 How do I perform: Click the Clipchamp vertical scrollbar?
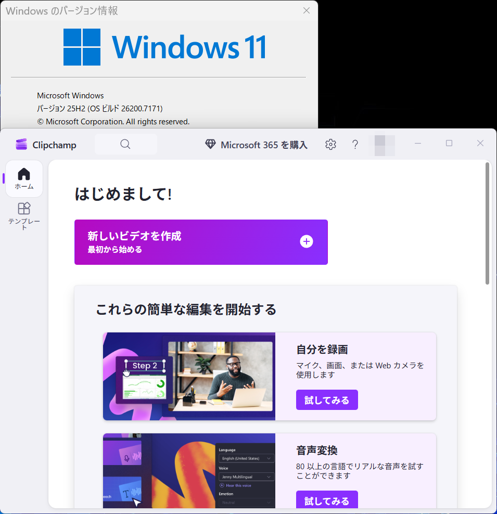point(487,224)
